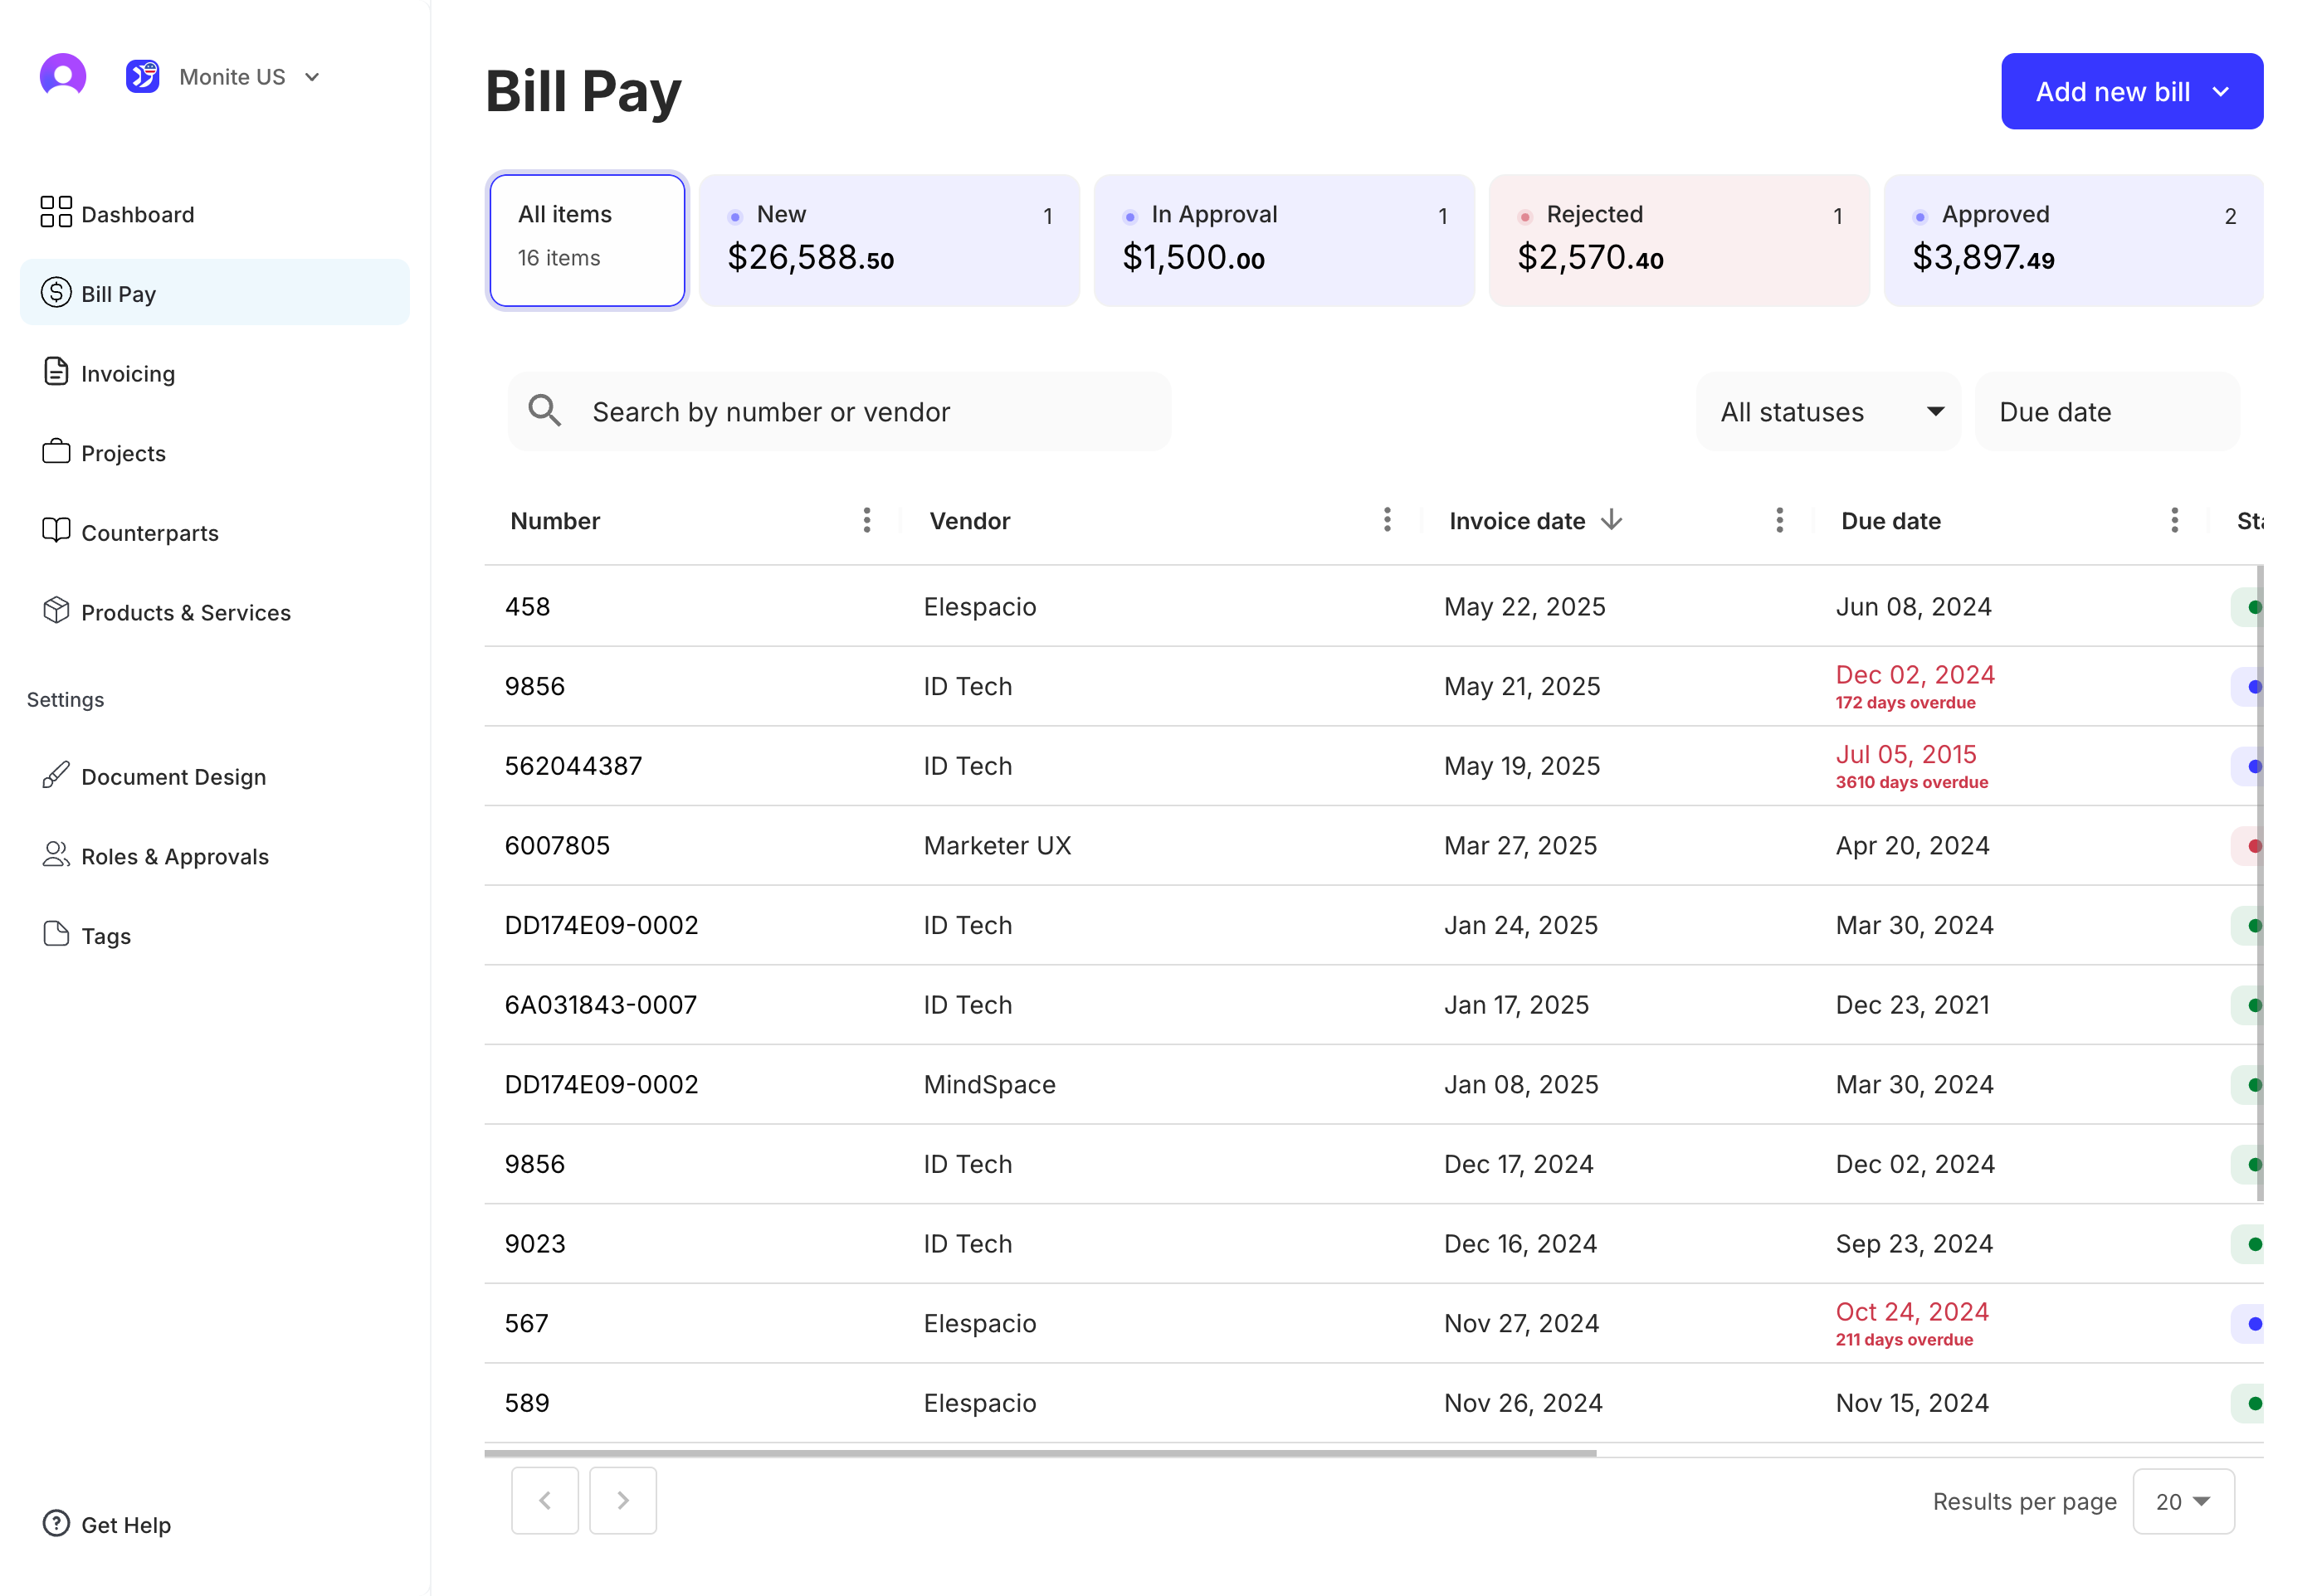The image size is (2317, 1596).
Task: Click the Add new bill button
Action: (2131, 92)
